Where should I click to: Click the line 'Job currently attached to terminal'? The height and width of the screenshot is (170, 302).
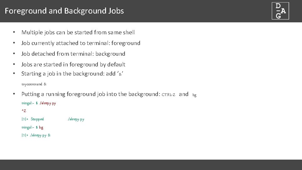81,43
